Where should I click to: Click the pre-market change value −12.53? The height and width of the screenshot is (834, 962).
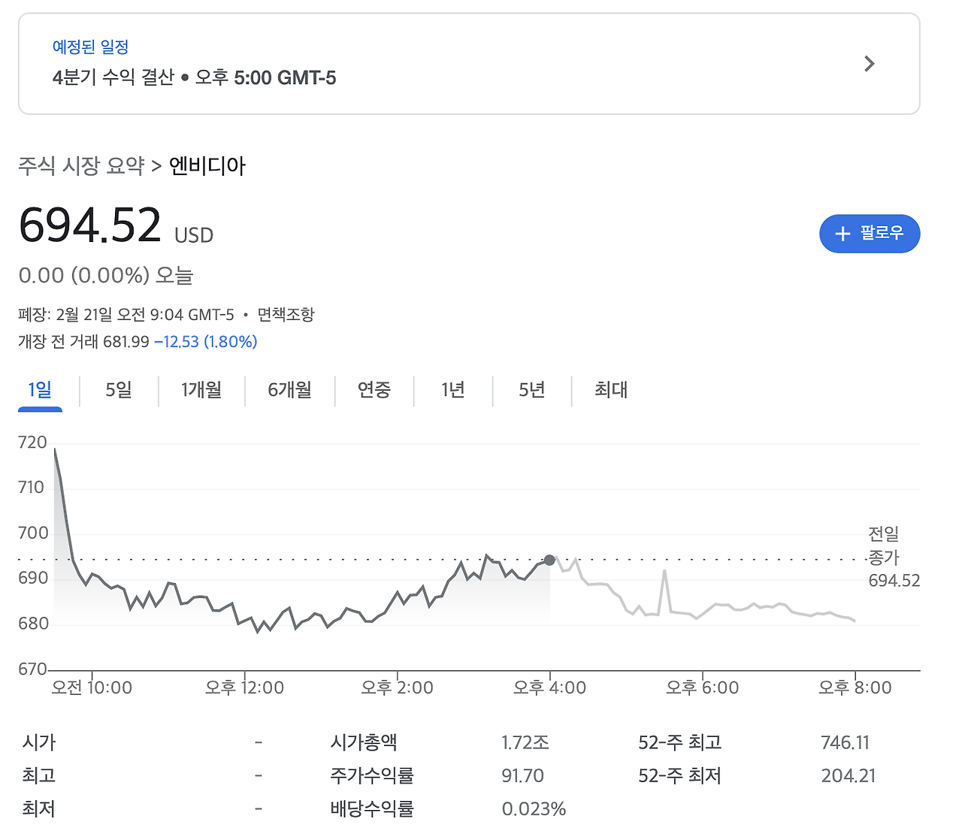pyautogui.click(x=177, y=342)
